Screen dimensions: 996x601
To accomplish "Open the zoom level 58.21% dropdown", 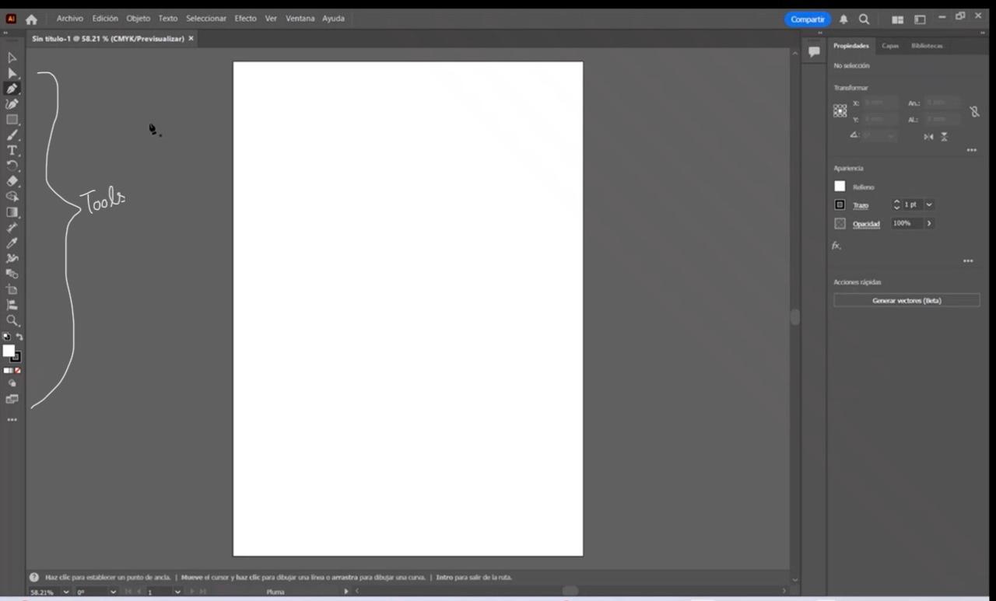I will click(65, 592).
